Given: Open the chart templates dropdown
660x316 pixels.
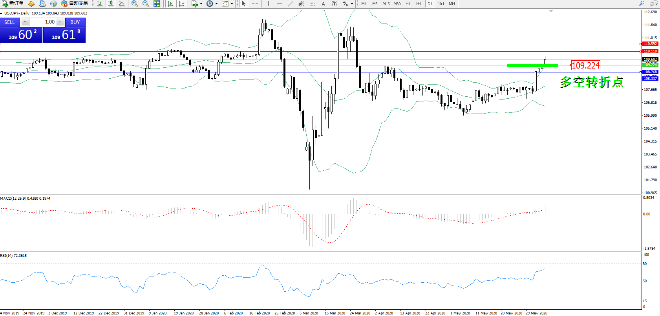Looking at the screenshot, I should pos(232,4).
